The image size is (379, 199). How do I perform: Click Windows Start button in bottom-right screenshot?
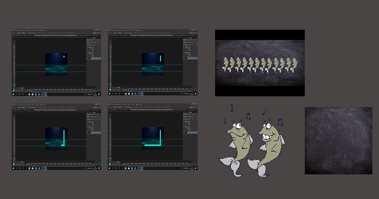[109, 168]
